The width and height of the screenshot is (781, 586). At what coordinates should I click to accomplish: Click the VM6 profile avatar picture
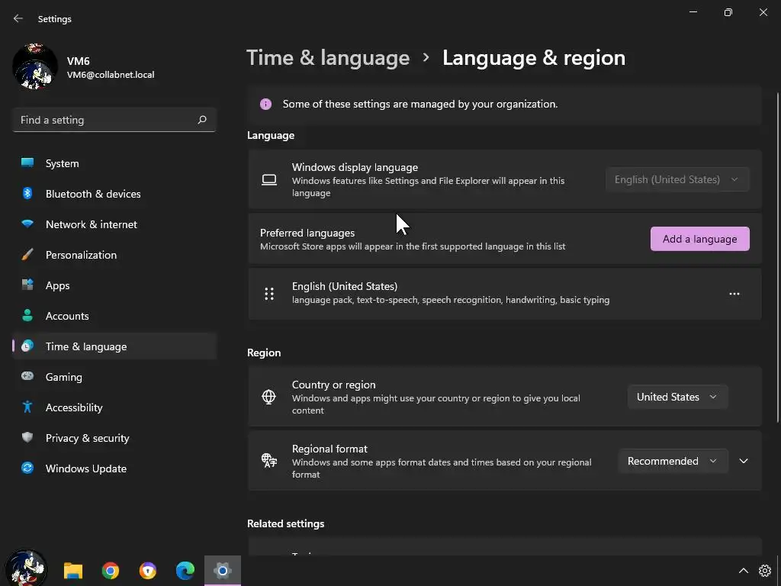35,67
